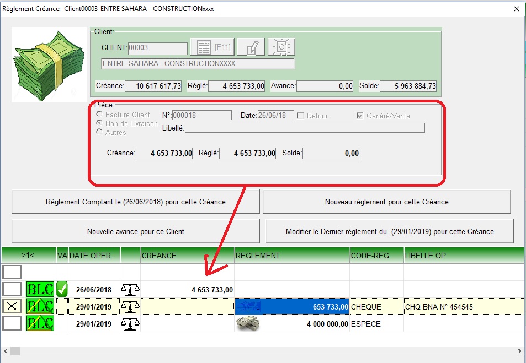Select Bon de Livraison radio option
This screenshot has height=363, width=526.
(x=99, y=123)
